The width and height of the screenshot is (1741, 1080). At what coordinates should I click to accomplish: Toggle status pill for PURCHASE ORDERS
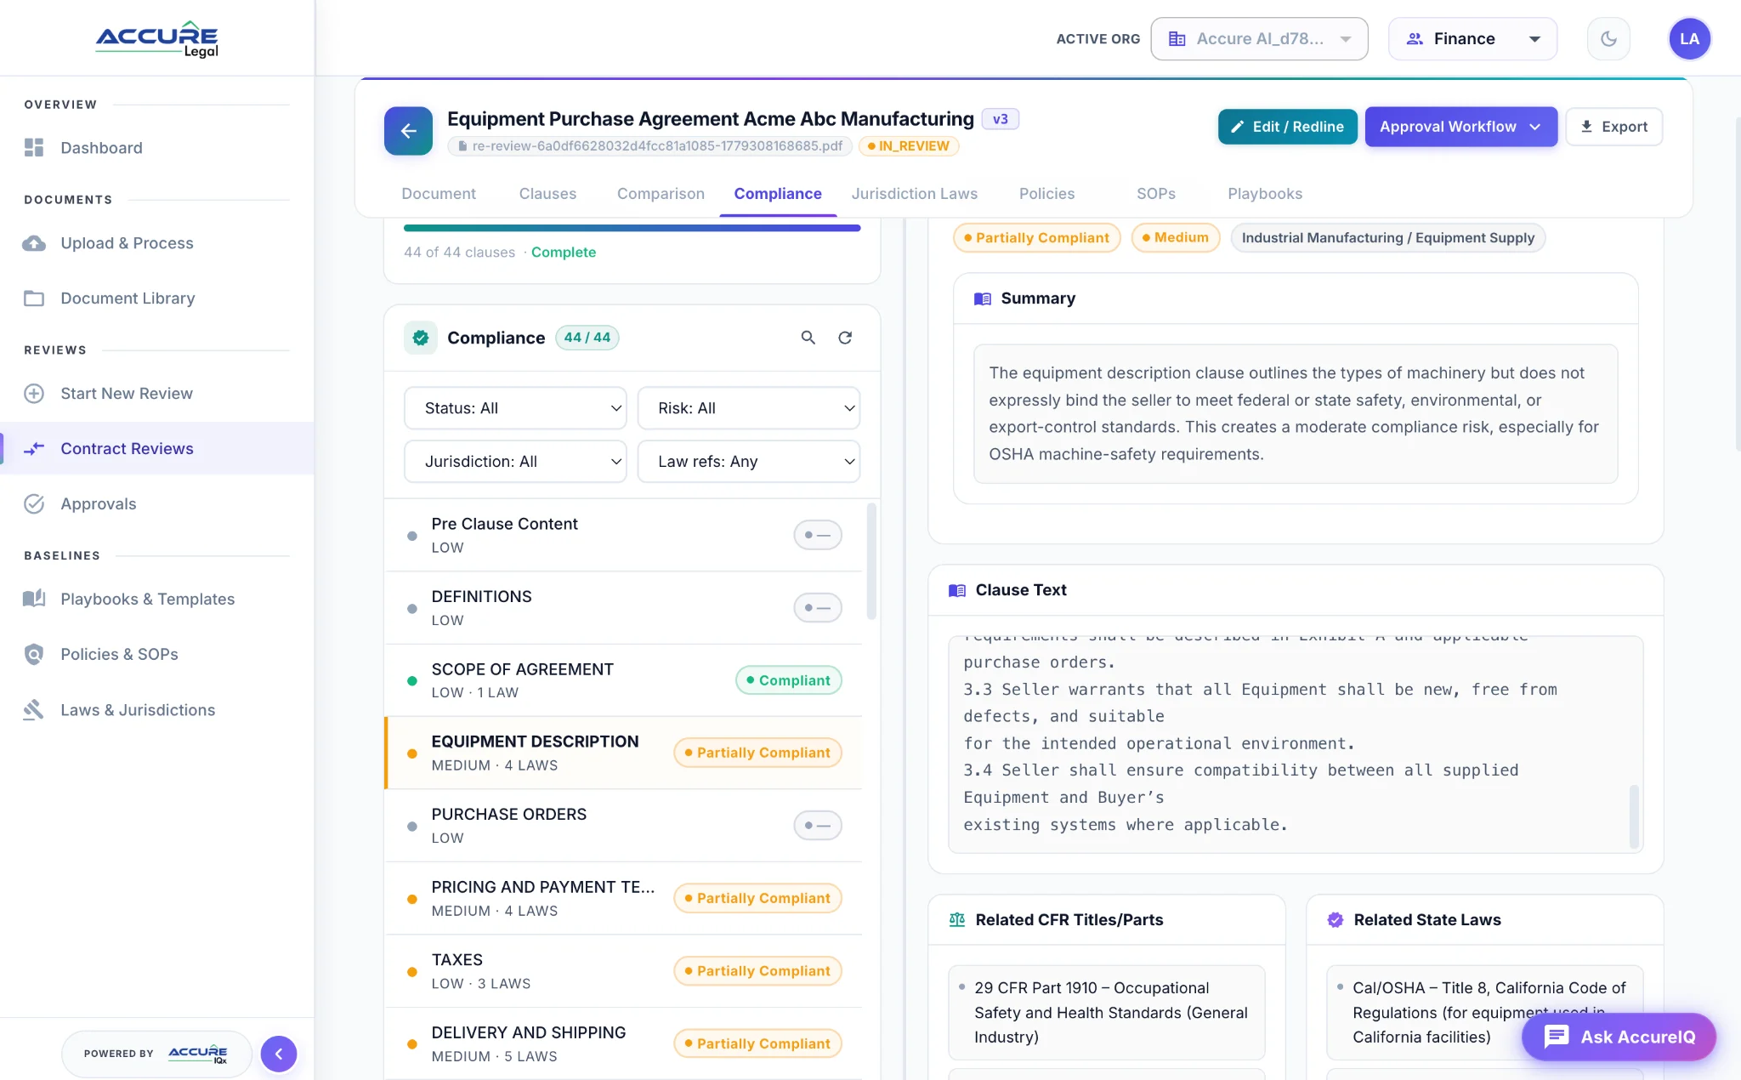coord(818,826)
